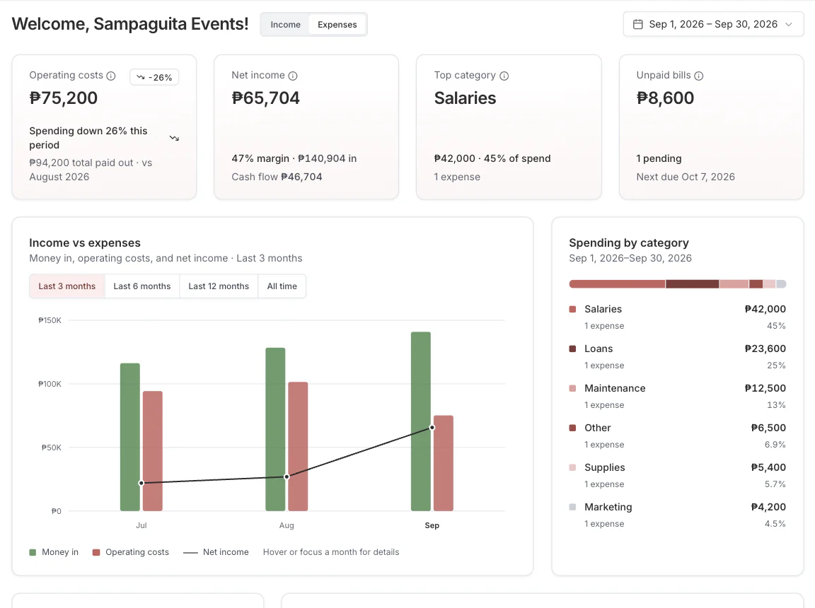815x608 pixels.
Task: Click the calendar icon in the date picker
Action: point(637,25)
